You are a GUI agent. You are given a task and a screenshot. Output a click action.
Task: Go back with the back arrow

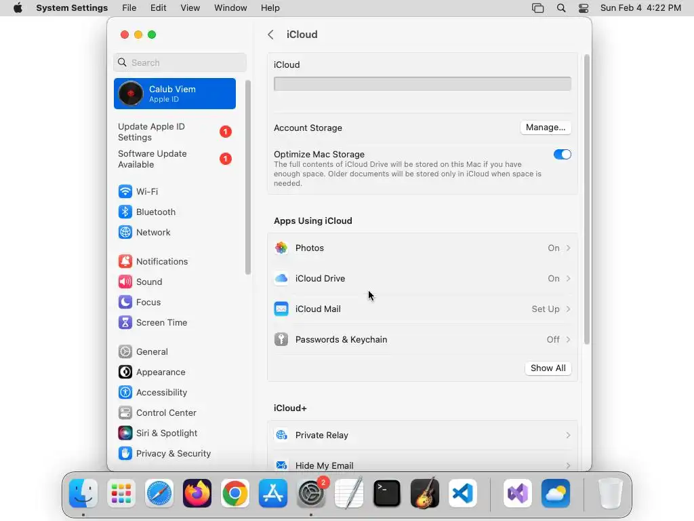271,35
